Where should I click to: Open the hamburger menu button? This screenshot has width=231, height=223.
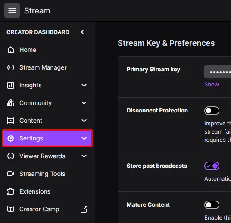pos(12,10)
